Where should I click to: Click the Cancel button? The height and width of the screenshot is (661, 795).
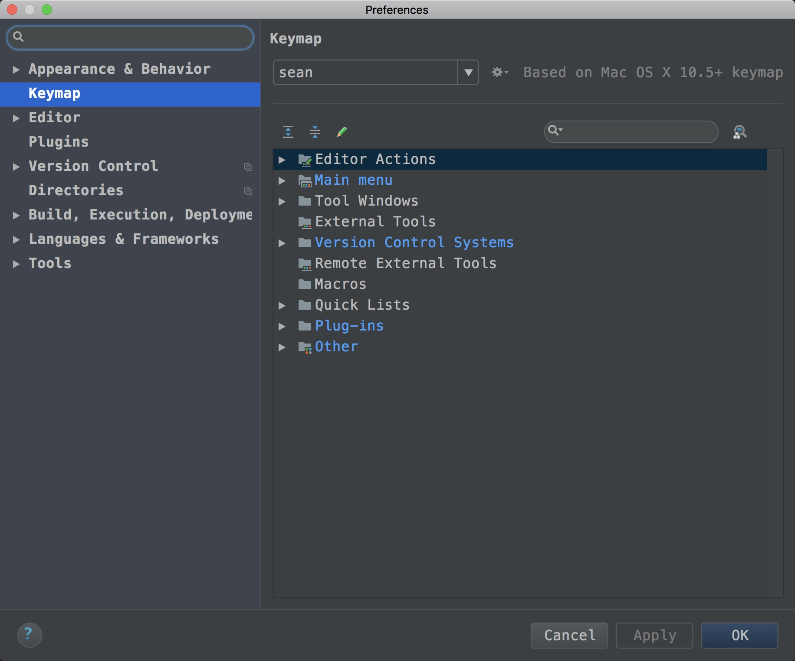pos(569,635)
